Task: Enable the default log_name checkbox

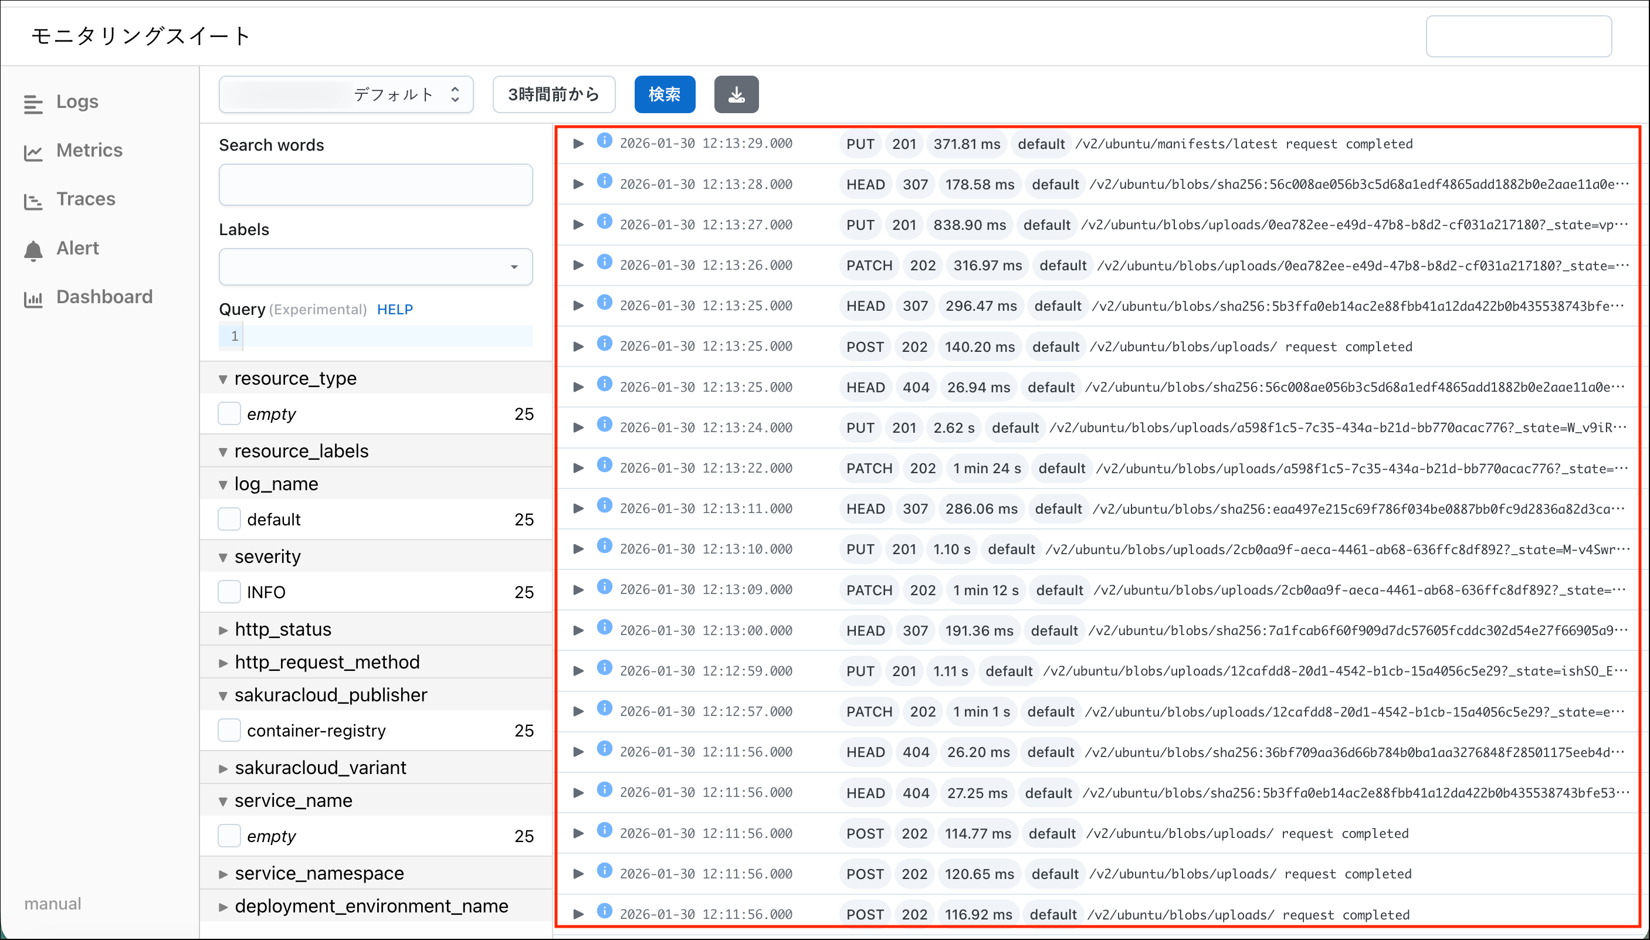Action: click(229, 519)
